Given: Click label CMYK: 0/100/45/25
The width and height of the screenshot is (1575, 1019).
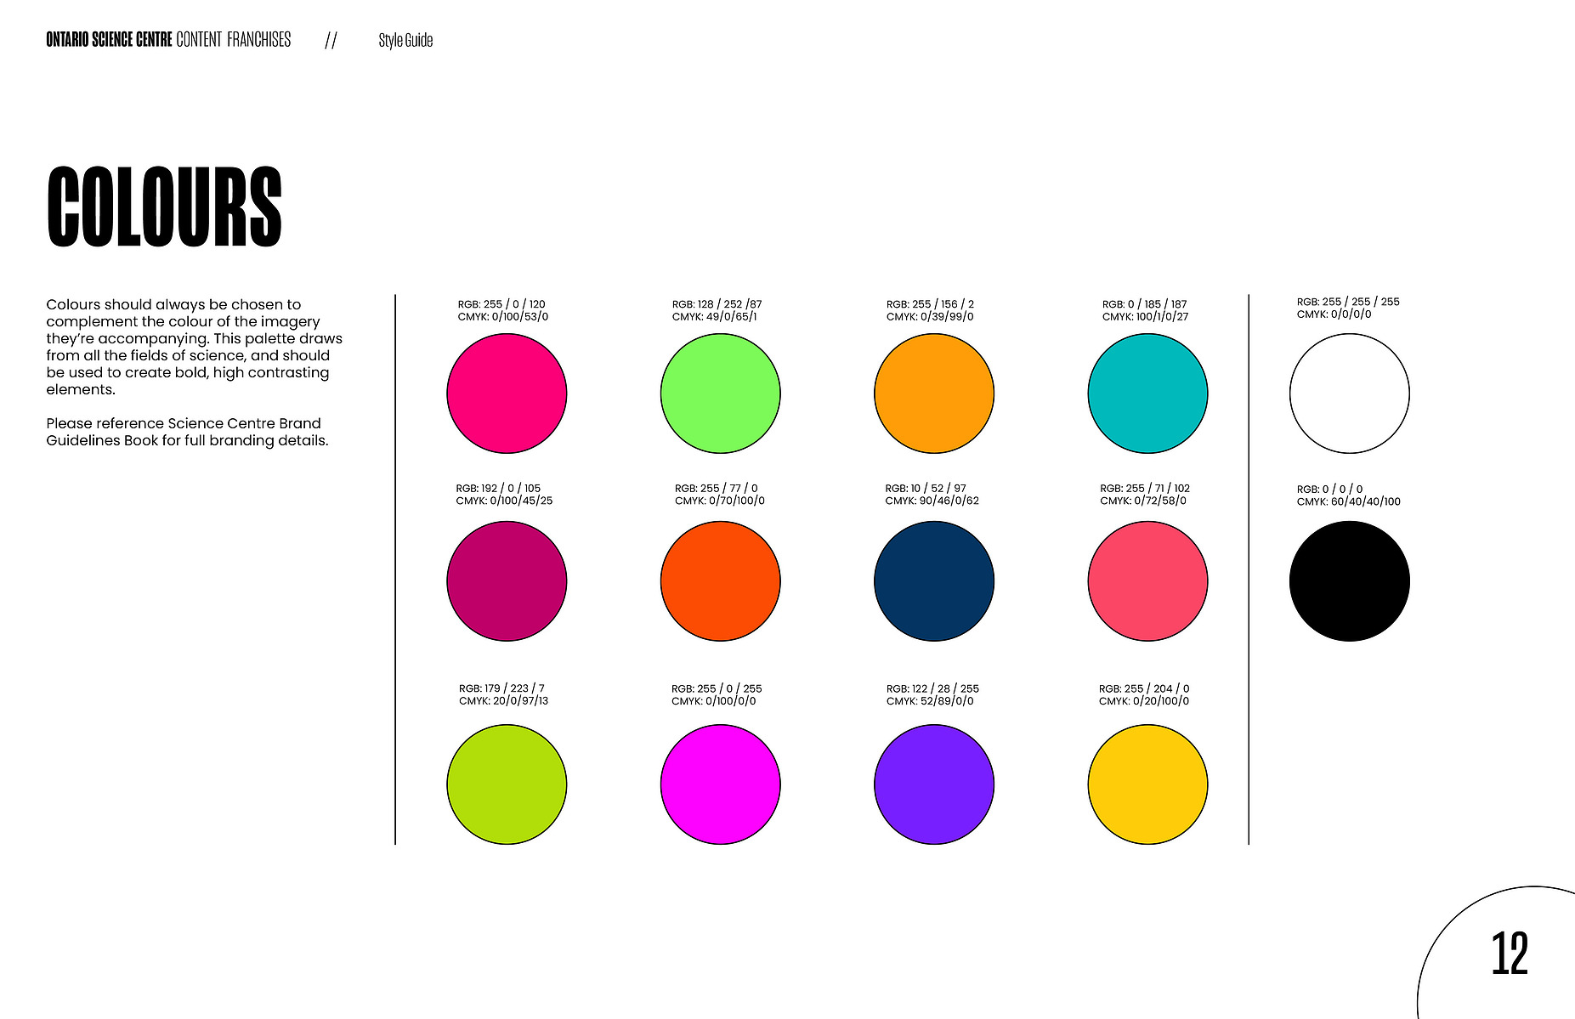Looking at the screenshot, I should click(504, 501).
